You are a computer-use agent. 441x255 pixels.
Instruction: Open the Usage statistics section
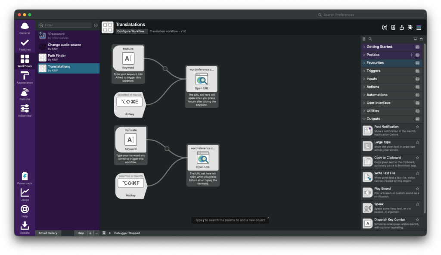point(25,195)
